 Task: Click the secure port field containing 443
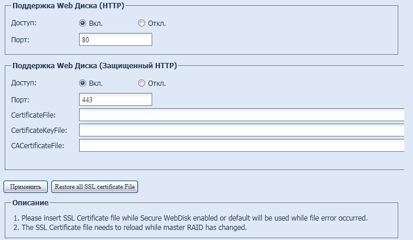[x=116, y=99]
